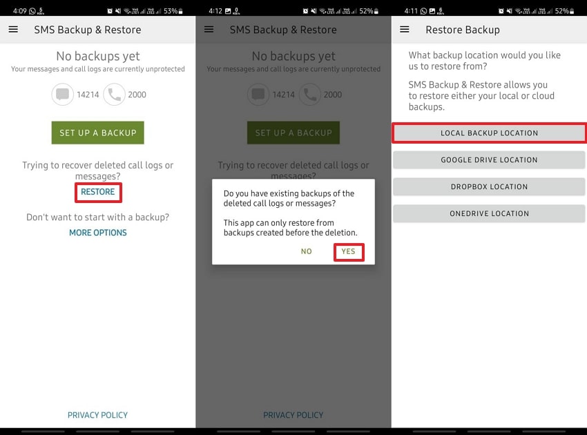The width and height of the screenshot is (587, 435).
Task: Tap alarm icon in left screen status bar
Action: 110,11
